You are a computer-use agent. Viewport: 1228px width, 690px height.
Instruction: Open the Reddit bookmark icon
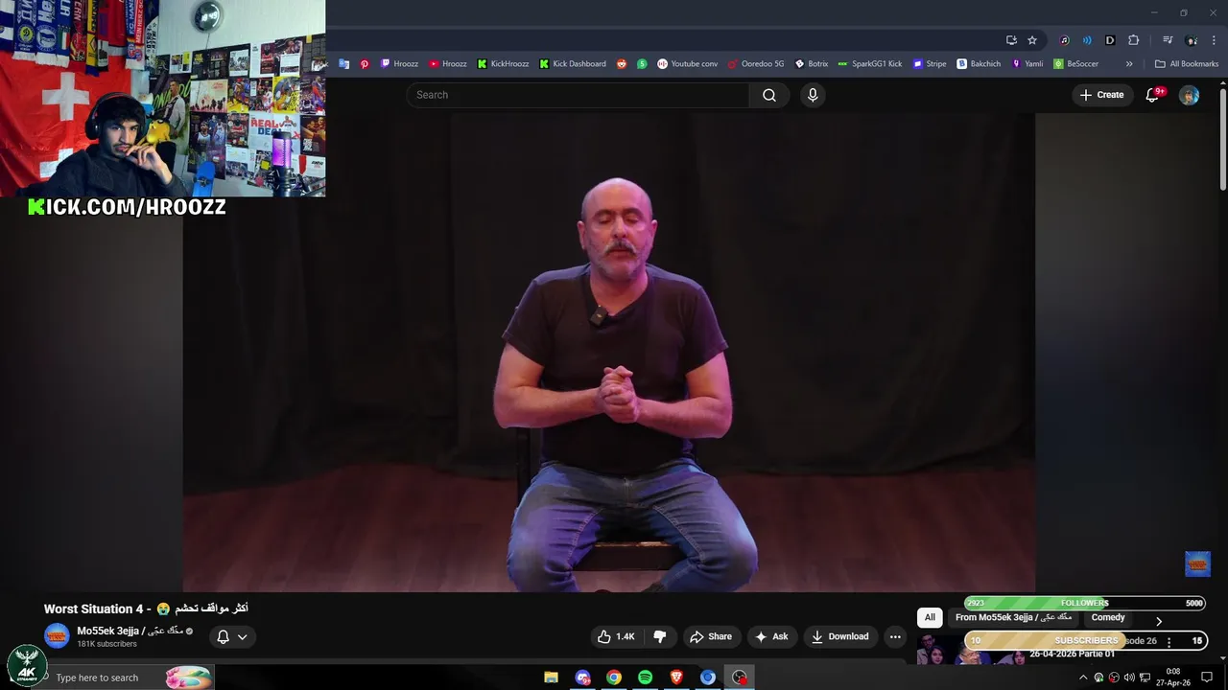[622, 64]
